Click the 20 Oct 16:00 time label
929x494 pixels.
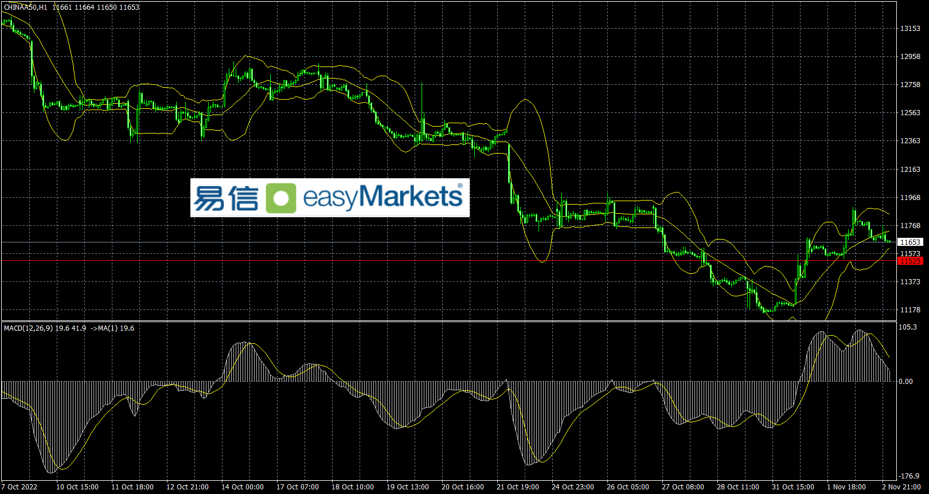tap(463, 487)
